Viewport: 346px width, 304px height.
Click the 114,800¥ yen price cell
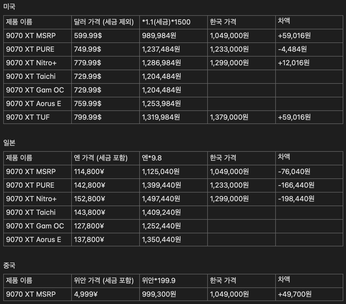(89, 172)
